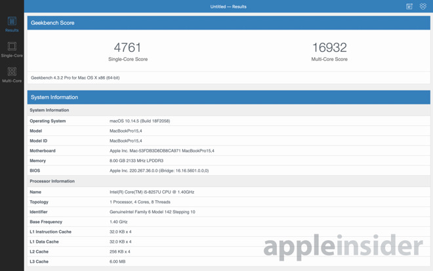Click the Topology row
The height and width of the screenshot is (271, 433).
point(228,202)
